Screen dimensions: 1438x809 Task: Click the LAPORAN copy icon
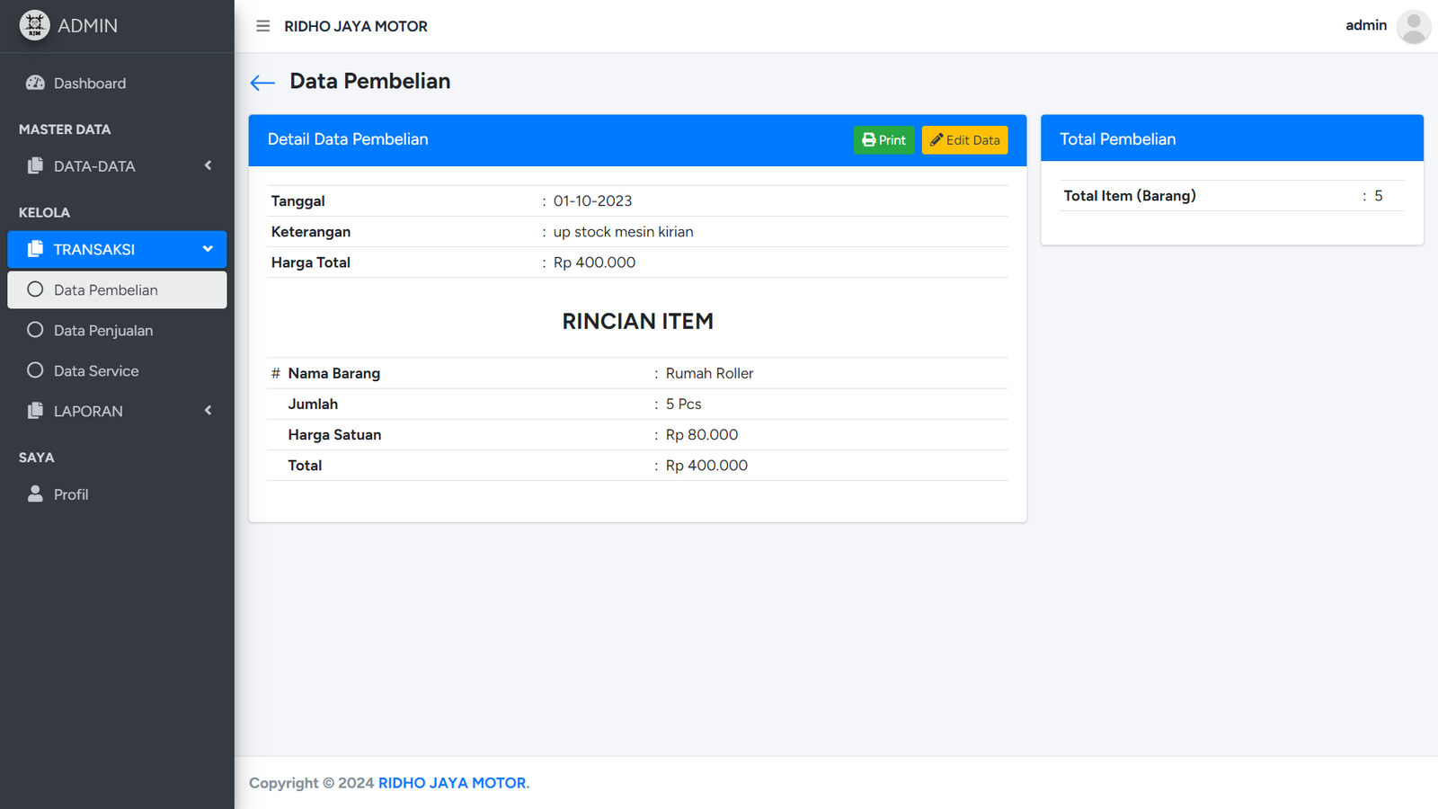point(35,411)
